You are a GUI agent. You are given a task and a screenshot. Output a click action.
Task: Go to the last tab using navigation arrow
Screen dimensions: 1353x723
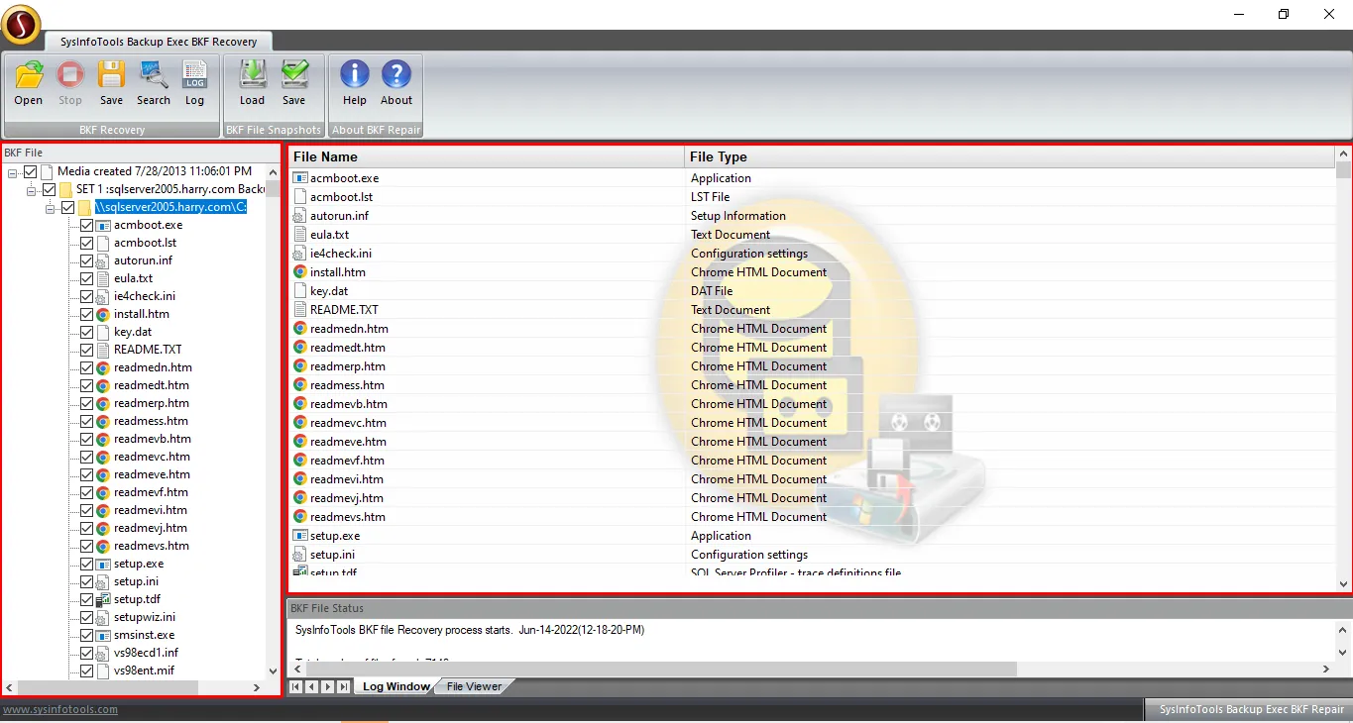pos(344,686)
